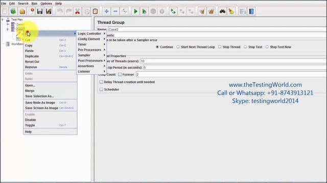Image resolution: width=327 pixels, height=183 pixels.
Task: Choose Copy from context menu
Action: click(x=50, y=45)
